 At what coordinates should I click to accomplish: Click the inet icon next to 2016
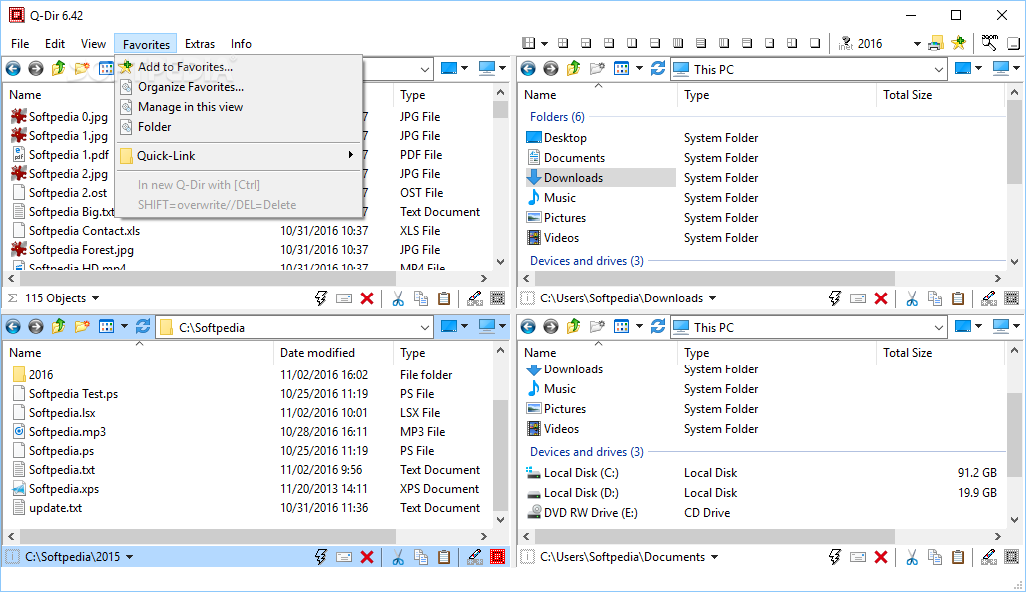(x=846, y=43)
